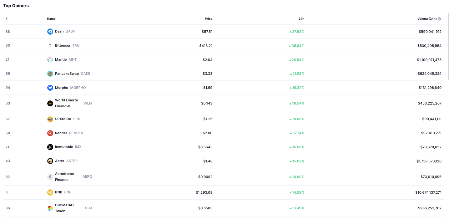Sort table by 24h column header
Image resolution: width=449 pixels, height=220 pixels.
301,19
